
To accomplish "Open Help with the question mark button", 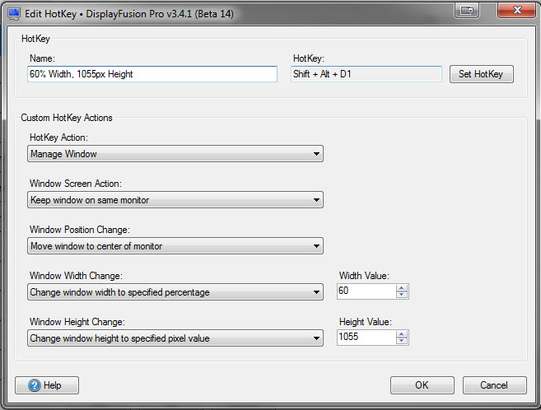I will click(x=47, y=385).
